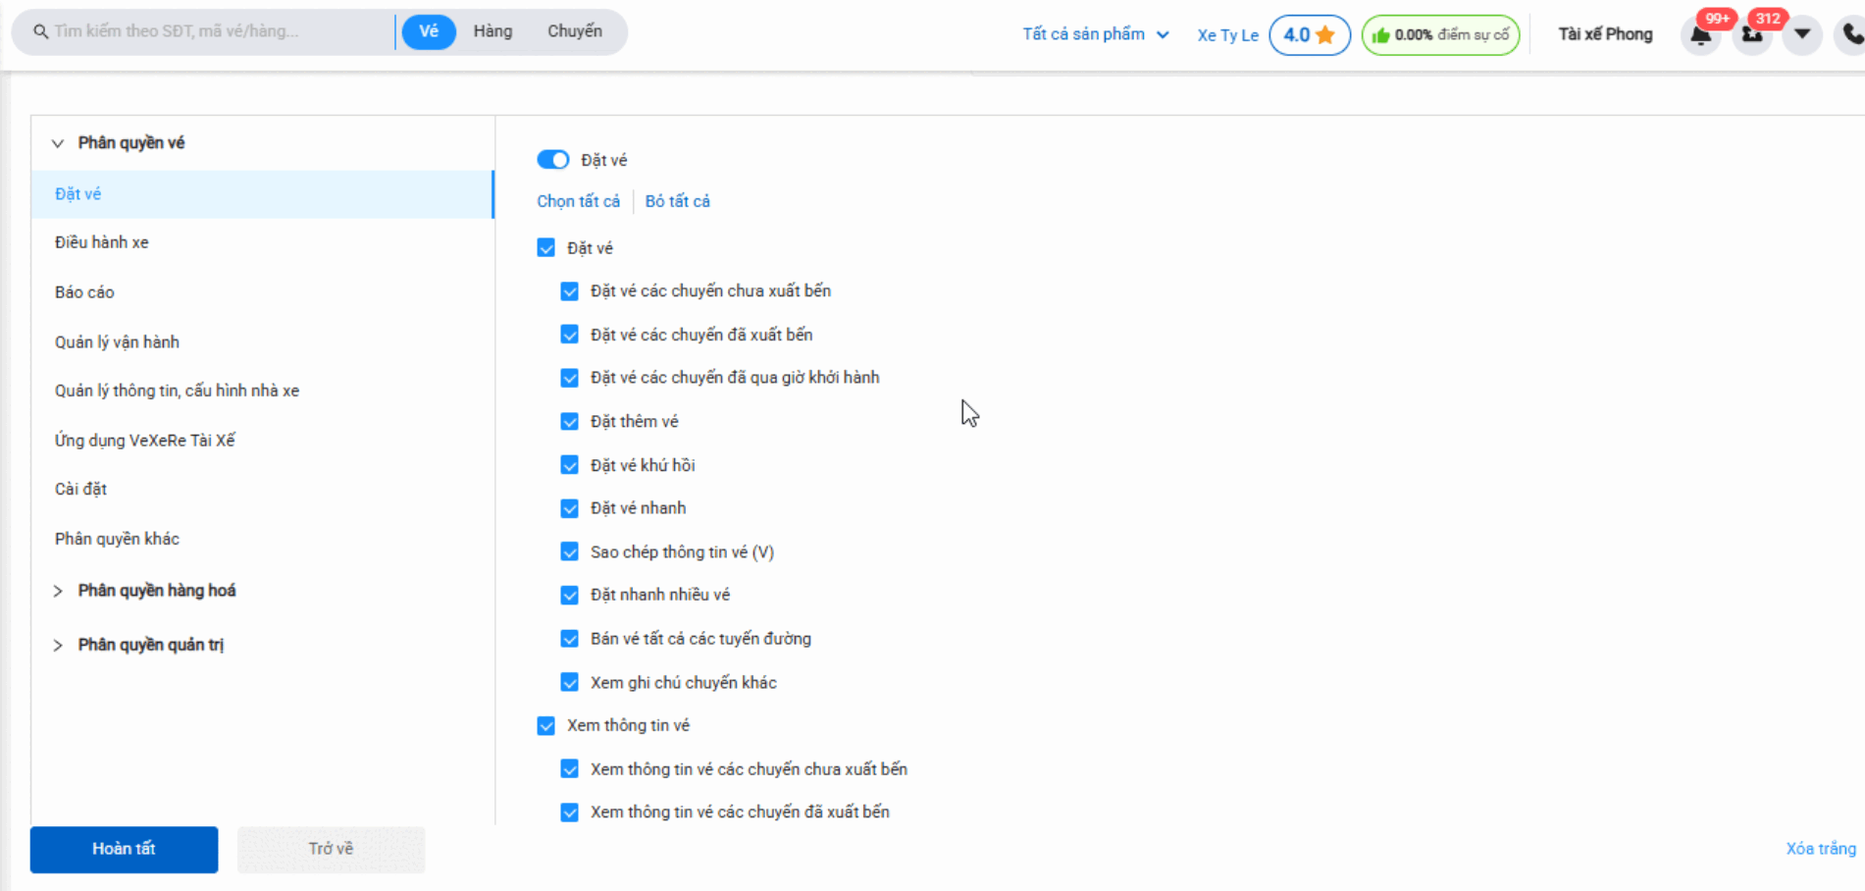Open the Tất cả sản phẩm dropdown
The height and width of the screenshot is (891, 1865).
point(1095,34)
